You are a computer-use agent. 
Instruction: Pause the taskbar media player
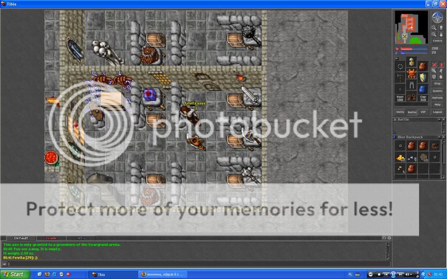[393, 275]
